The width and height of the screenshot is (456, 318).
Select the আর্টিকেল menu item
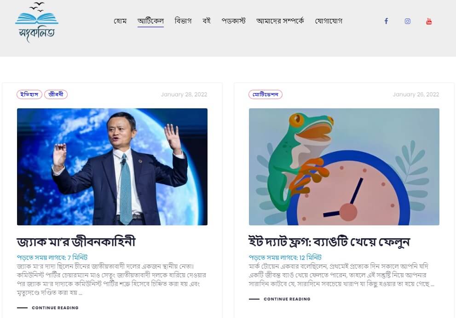tap(150, 21)
